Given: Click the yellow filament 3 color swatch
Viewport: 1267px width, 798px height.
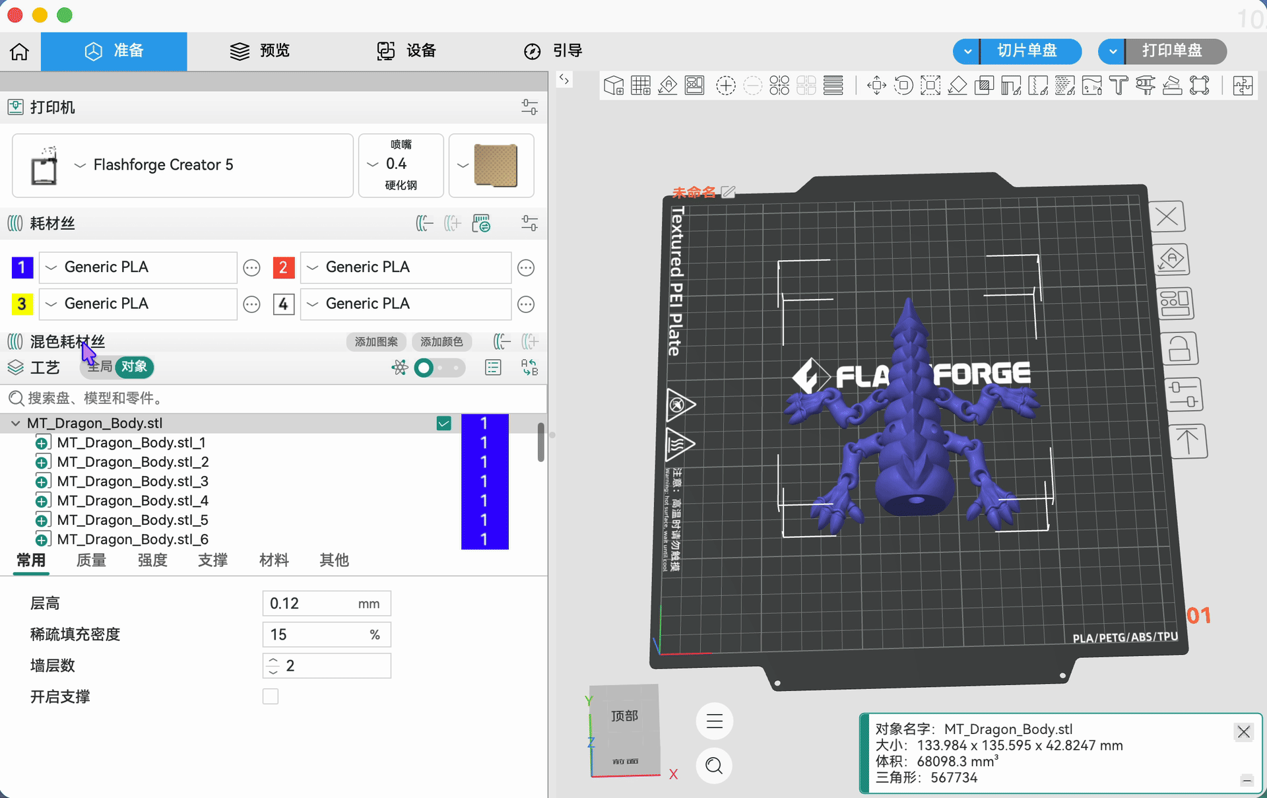Looking at the screenshot, I should click(22, 304).
